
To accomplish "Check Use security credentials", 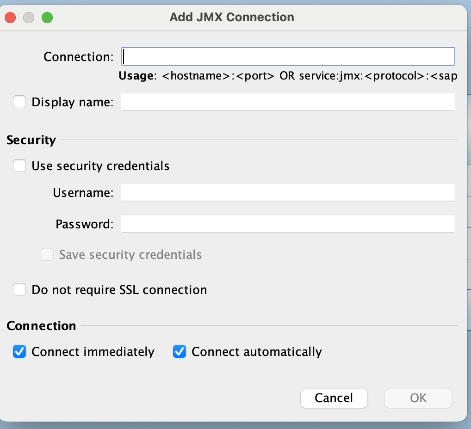I will [x=19, y=165].
